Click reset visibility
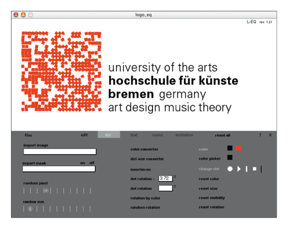The height and width of the screenshot is (226, 289). [212, 198]
